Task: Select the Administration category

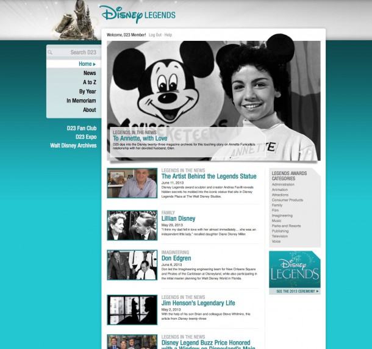Action: [x=283, y=184]
